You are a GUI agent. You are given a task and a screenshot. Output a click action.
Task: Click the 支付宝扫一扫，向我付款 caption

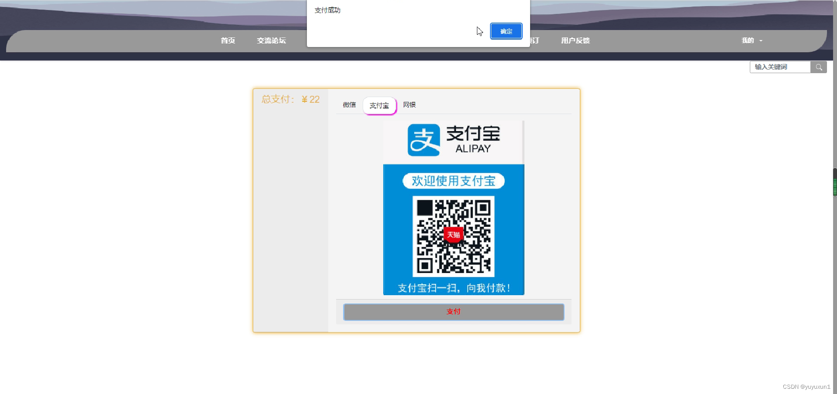(x=453, y=288)
